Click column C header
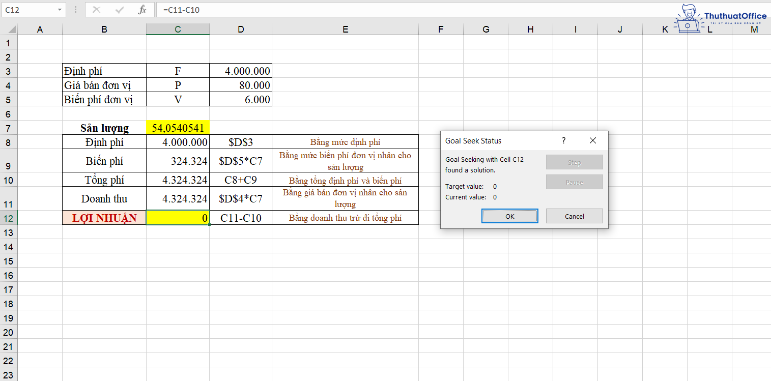Image resolution: width=771 pixels, height=381 pixels. (x=177, y=29)
